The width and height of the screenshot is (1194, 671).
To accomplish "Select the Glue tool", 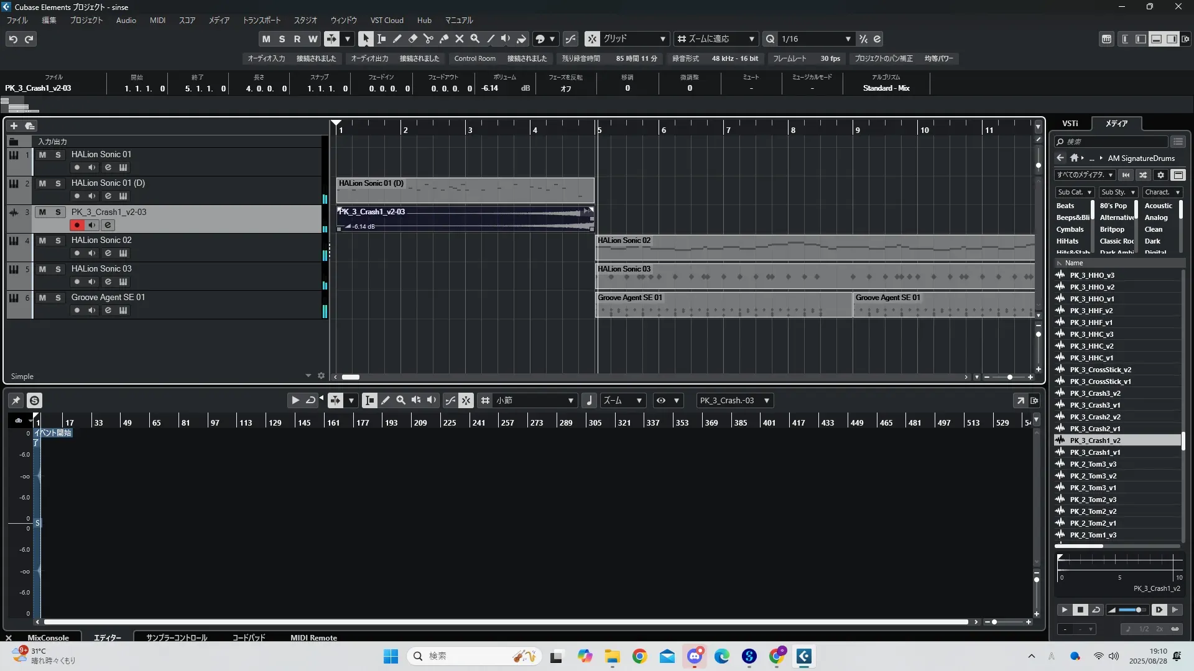I will [x=443, y=39].
